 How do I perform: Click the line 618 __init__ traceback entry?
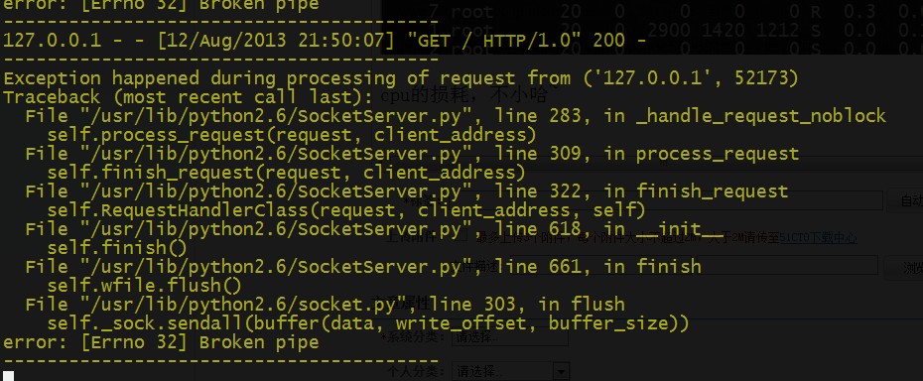point(374,229)
